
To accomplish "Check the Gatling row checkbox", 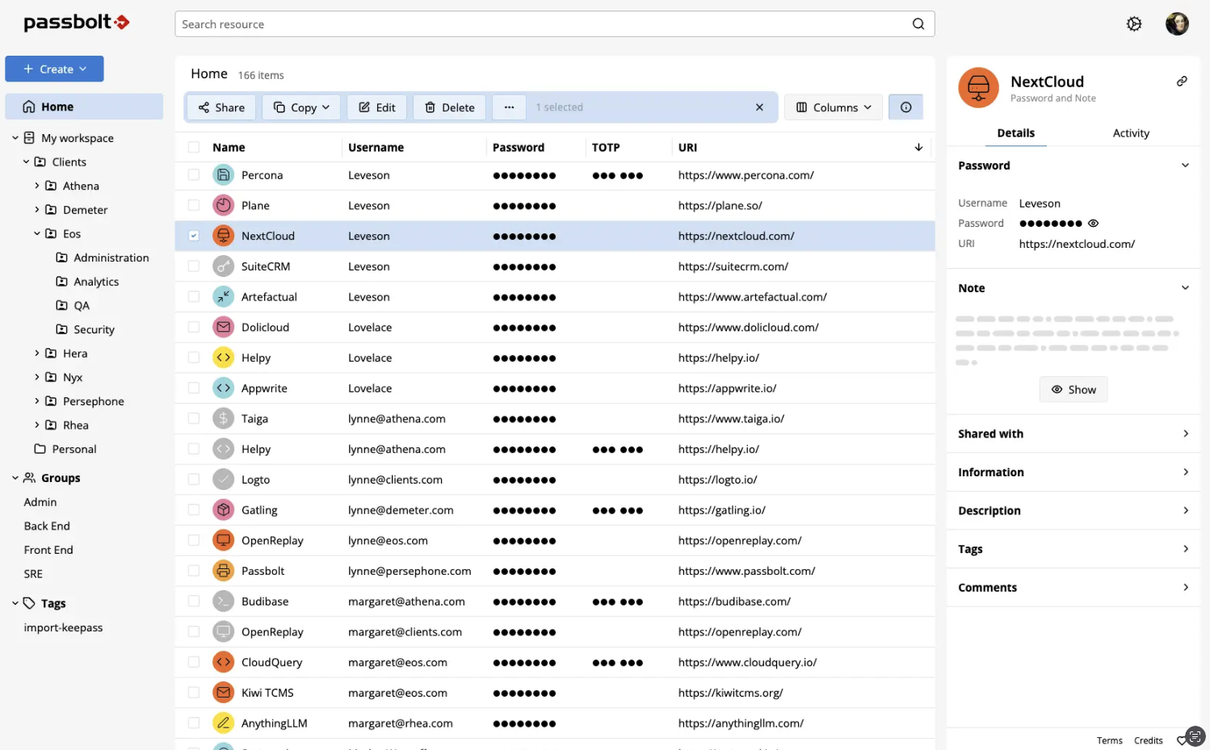I will pos(194,510).
